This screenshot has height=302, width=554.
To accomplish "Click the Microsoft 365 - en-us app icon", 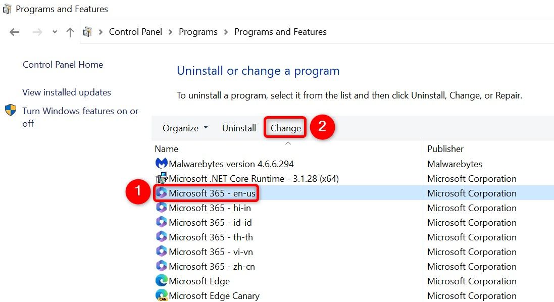I will [161, 193].
